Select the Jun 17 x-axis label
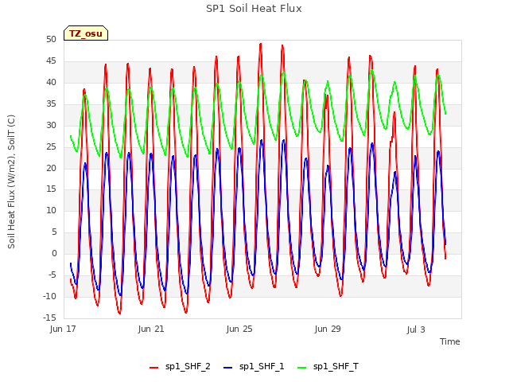 click(63, 329)
